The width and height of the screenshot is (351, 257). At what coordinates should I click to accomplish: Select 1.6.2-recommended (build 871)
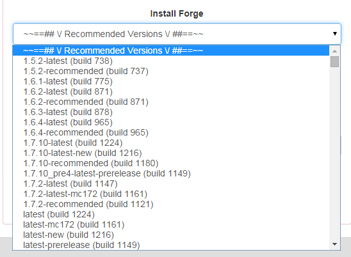pyautogui.click(x=171, y=102)
